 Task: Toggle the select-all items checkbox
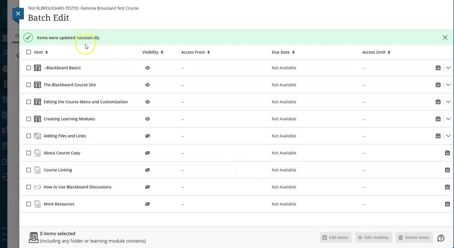pos(29,52)
